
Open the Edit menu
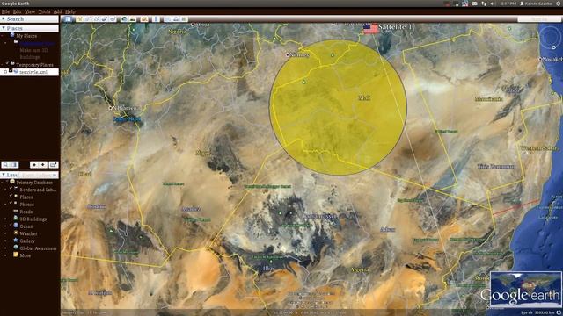click(x=17, y=11)
